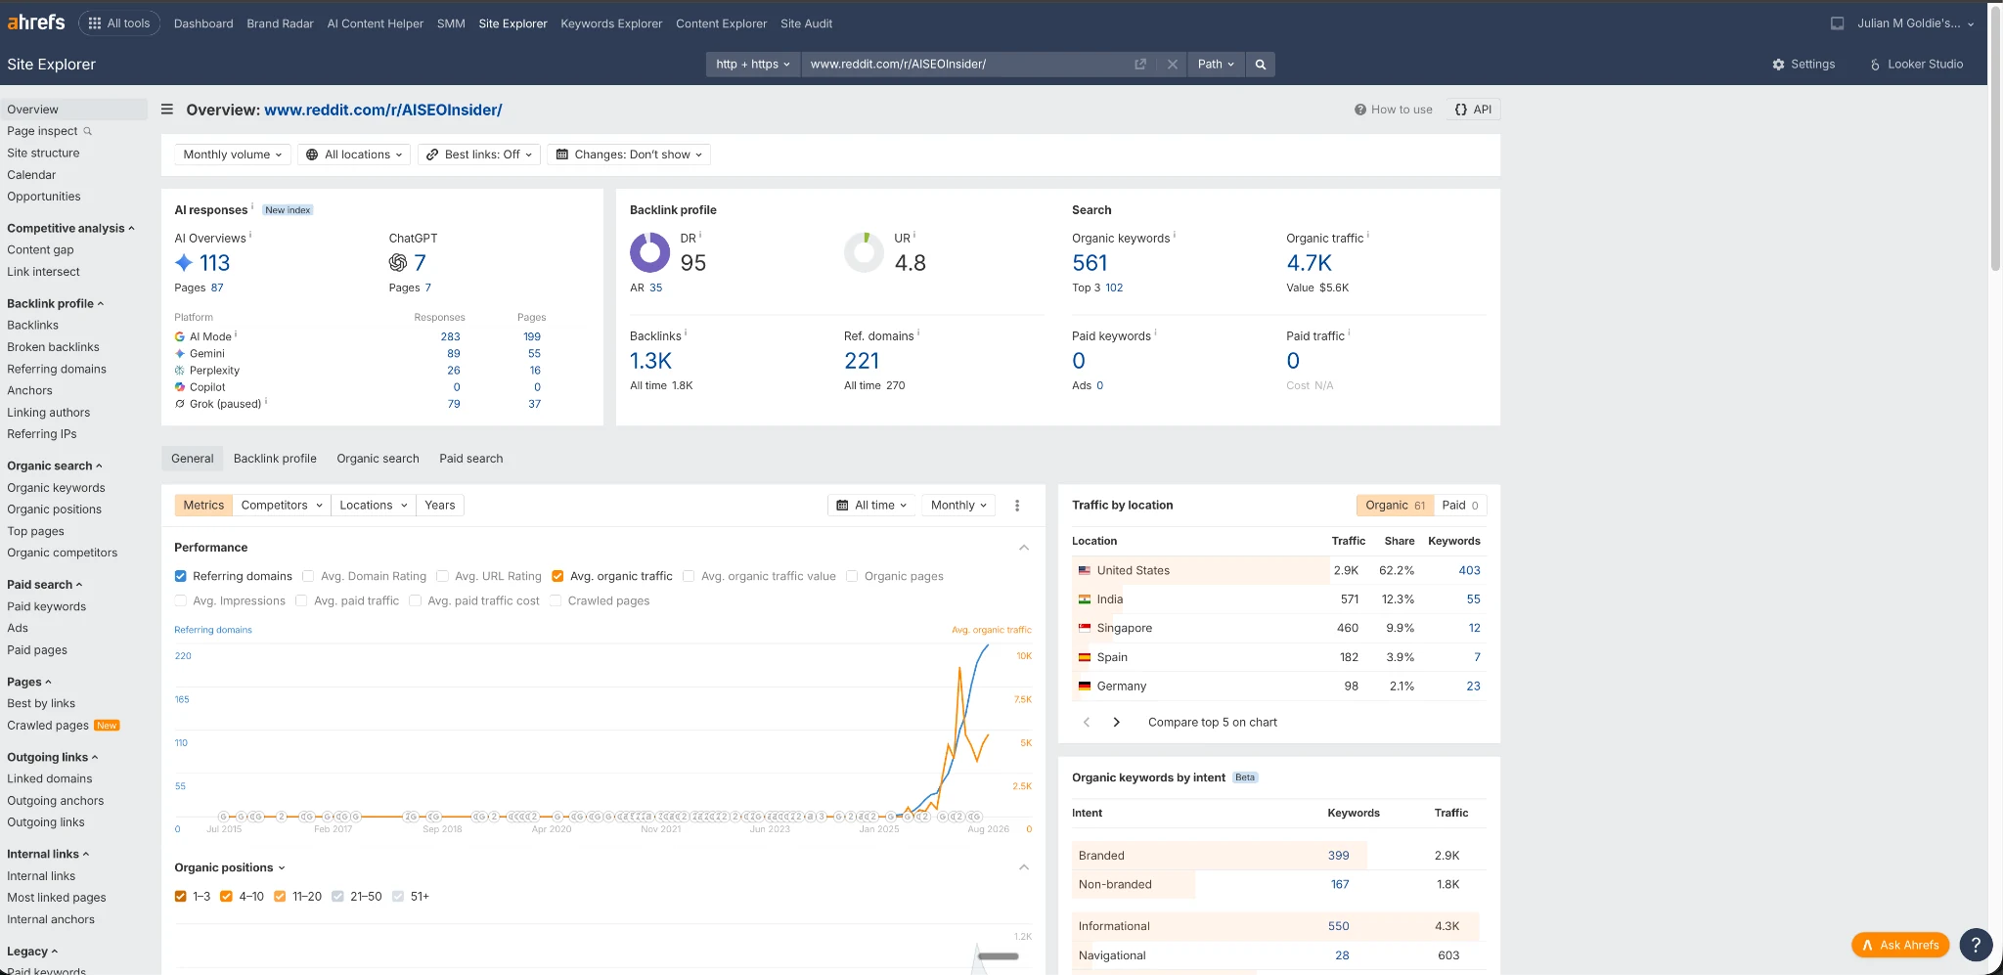This screenshot has width=2003, height=975.
Task: Open Broken backlinks in sidebar
Action: [x=53, y=347]
